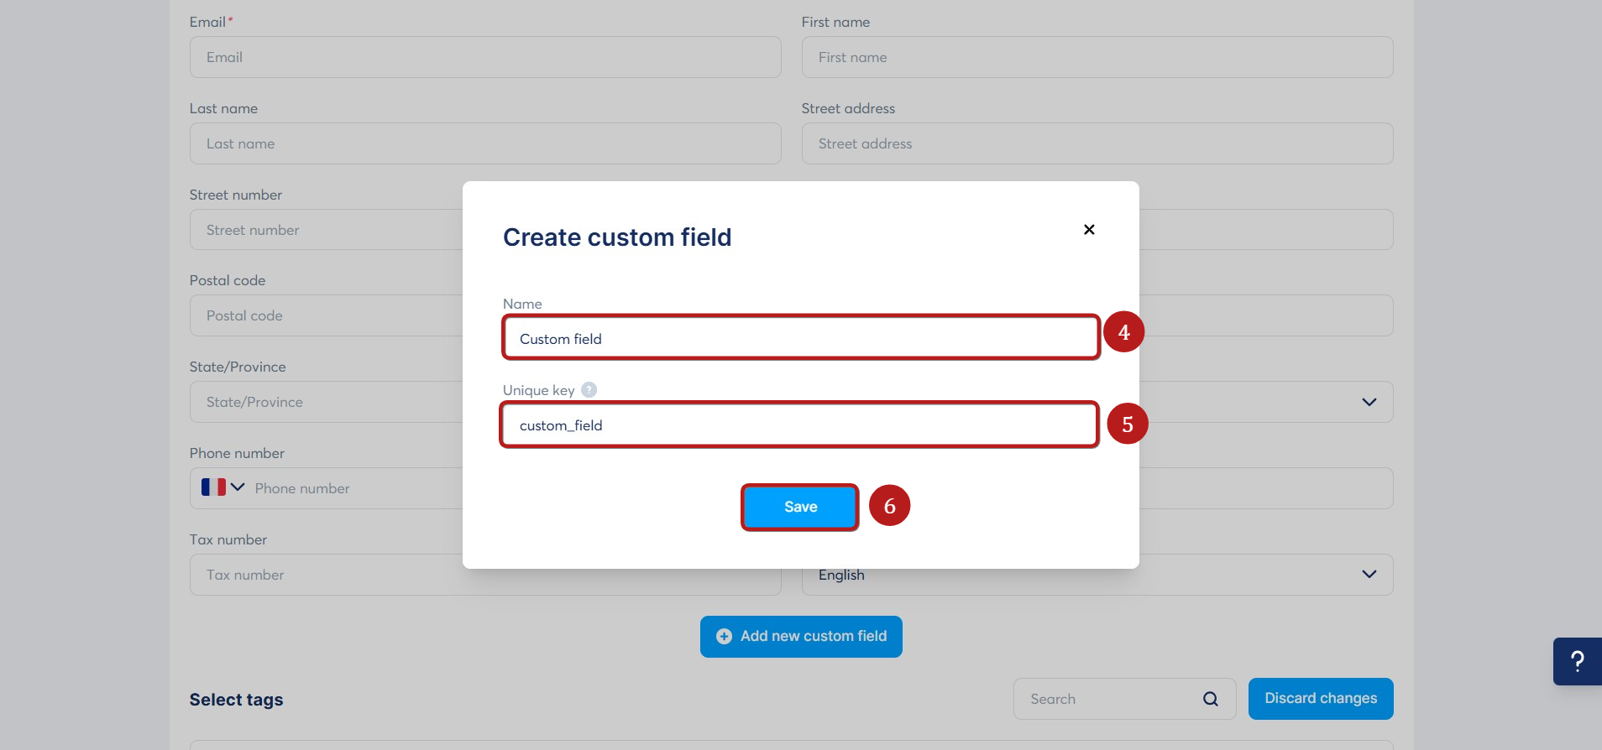Click the French flag country selector
The height and width of the screenshot is (750, 1602).
(213, 487)
